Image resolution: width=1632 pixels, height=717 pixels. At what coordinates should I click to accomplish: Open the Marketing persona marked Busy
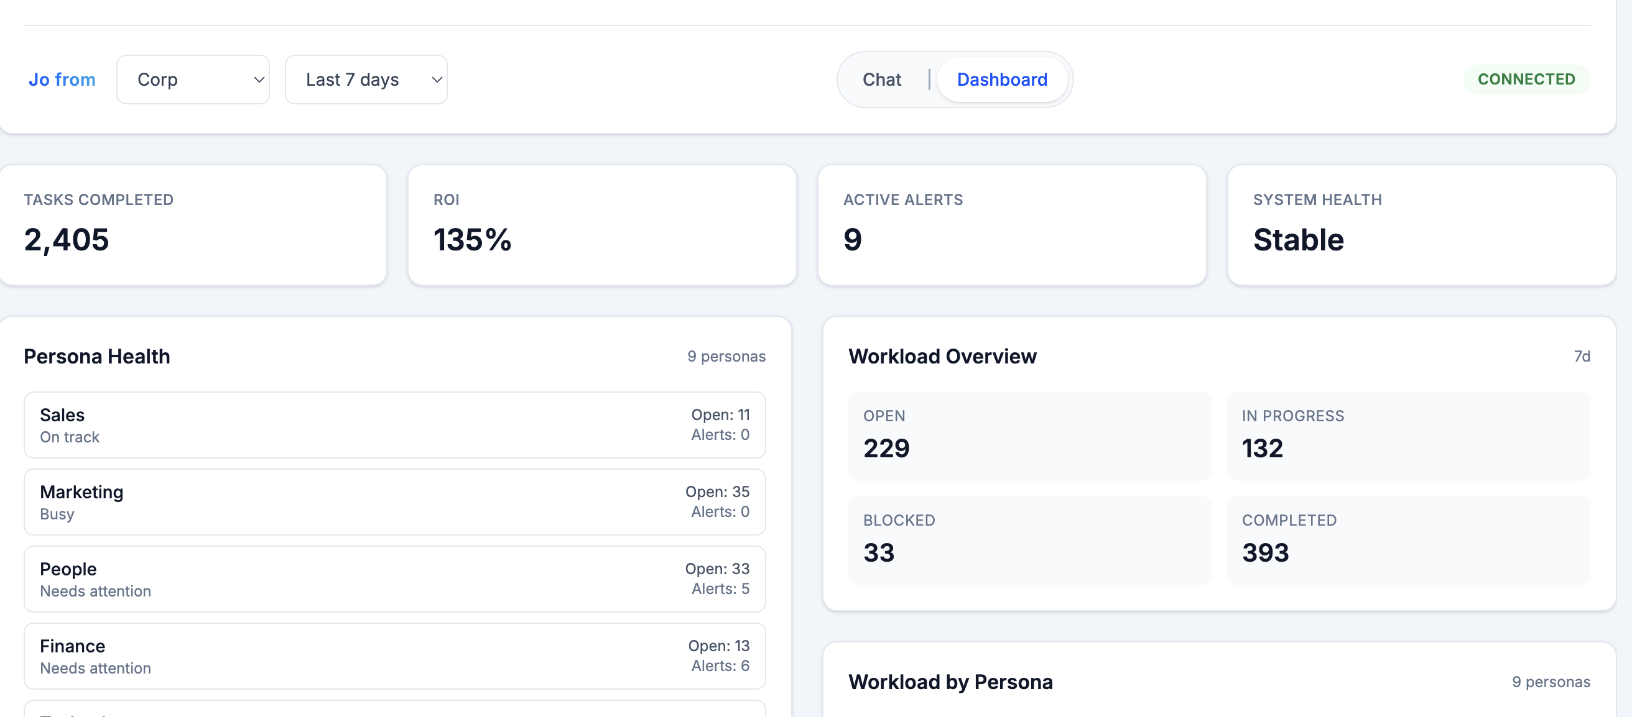click(x=395, y=502)
